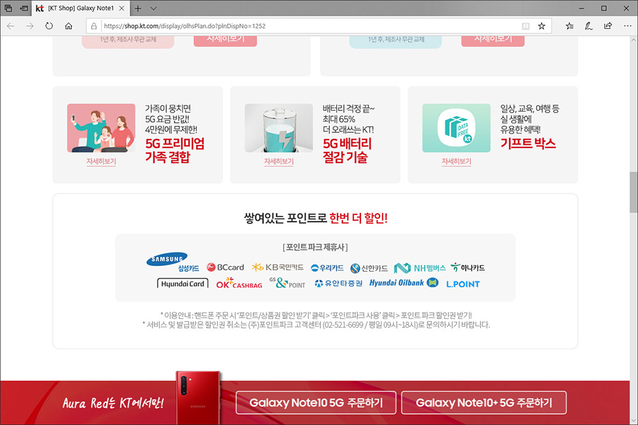Viewport: 638px width, 425px height.
Task: Click the 우리카드 logo
Action: tap(327, 268)
